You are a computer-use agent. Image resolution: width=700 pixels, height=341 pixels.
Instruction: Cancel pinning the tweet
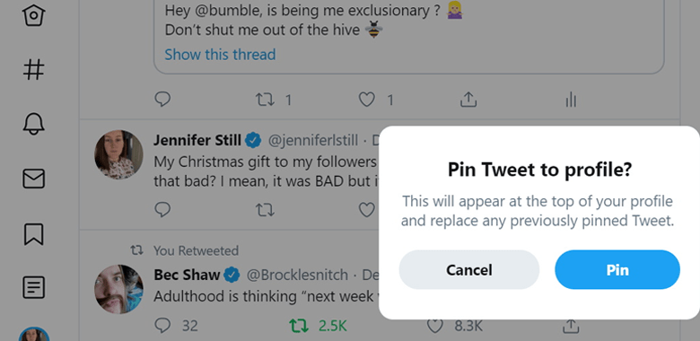point(469,269)
